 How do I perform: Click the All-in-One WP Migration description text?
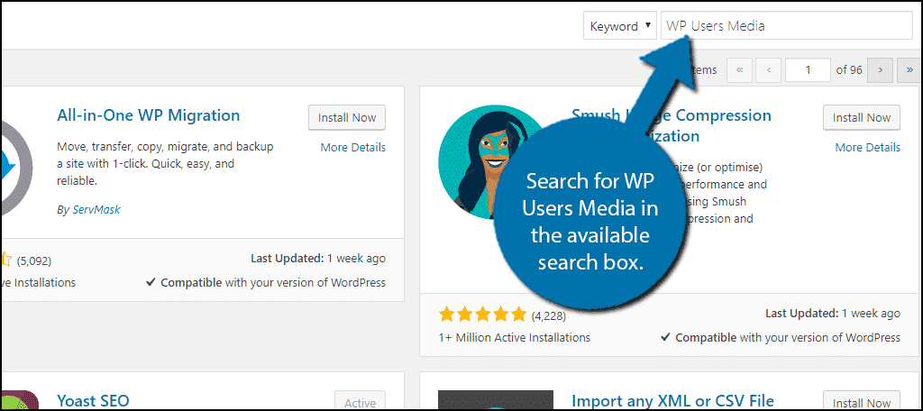tap(166, 163)
